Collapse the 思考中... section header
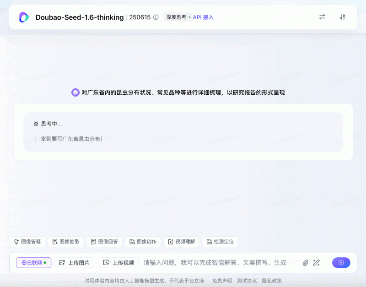Image resolution: width=366 pixels, height=287 pixels. pyautogui.click(x=48, y=124)
